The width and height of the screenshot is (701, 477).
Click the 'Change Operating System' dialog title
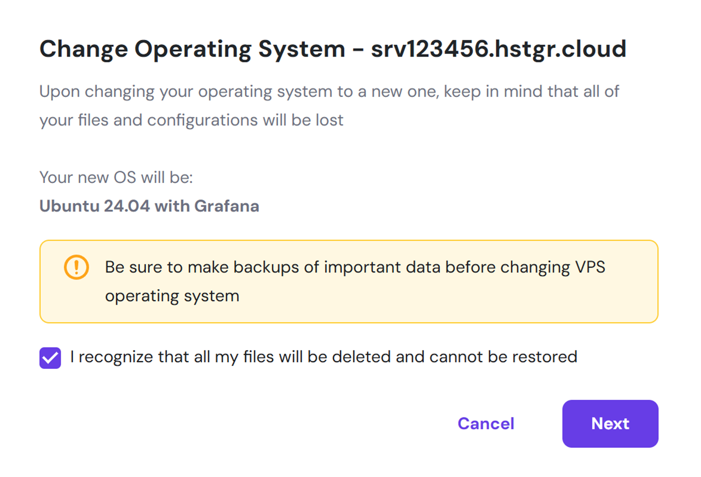(x=192, y=49)
